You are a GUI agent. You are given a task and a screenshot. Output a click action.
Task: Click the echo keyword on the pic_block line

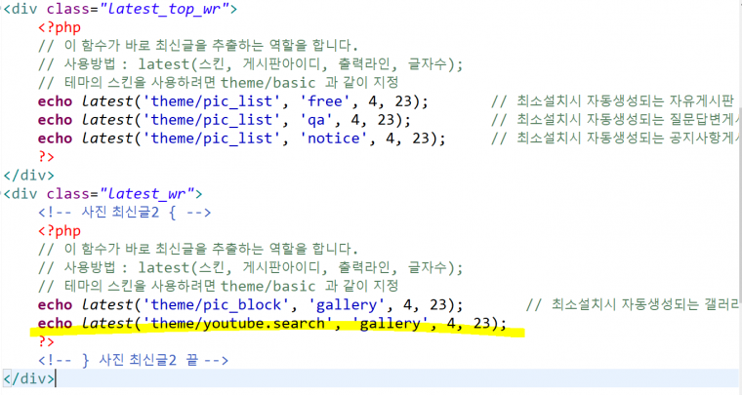click(56, 304)
